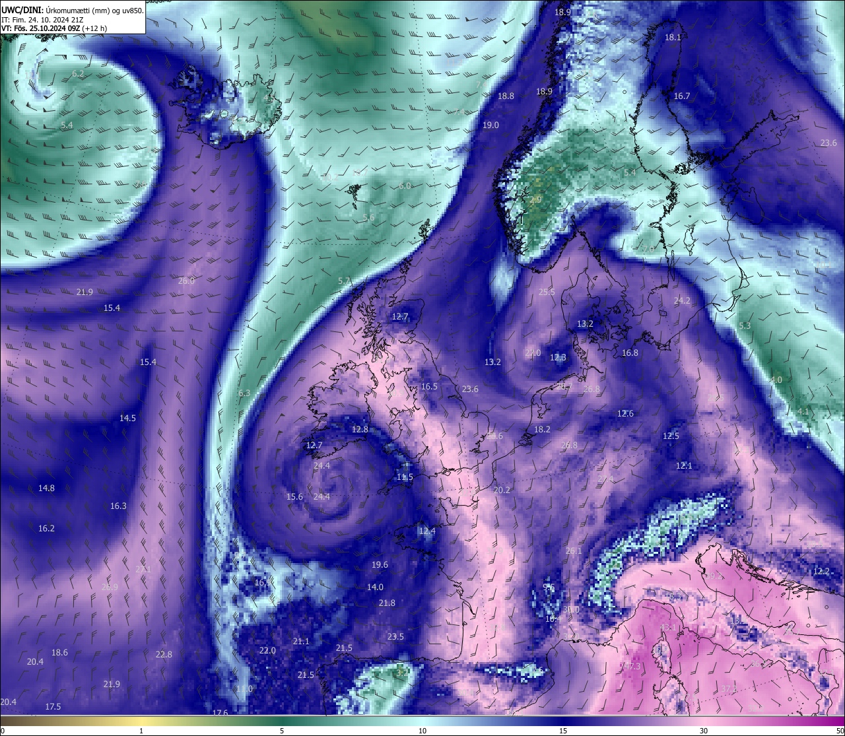This screenshot has height=736, width=845.
Task: Click the 1 tick on the colour scale
Action: [141, 731]
